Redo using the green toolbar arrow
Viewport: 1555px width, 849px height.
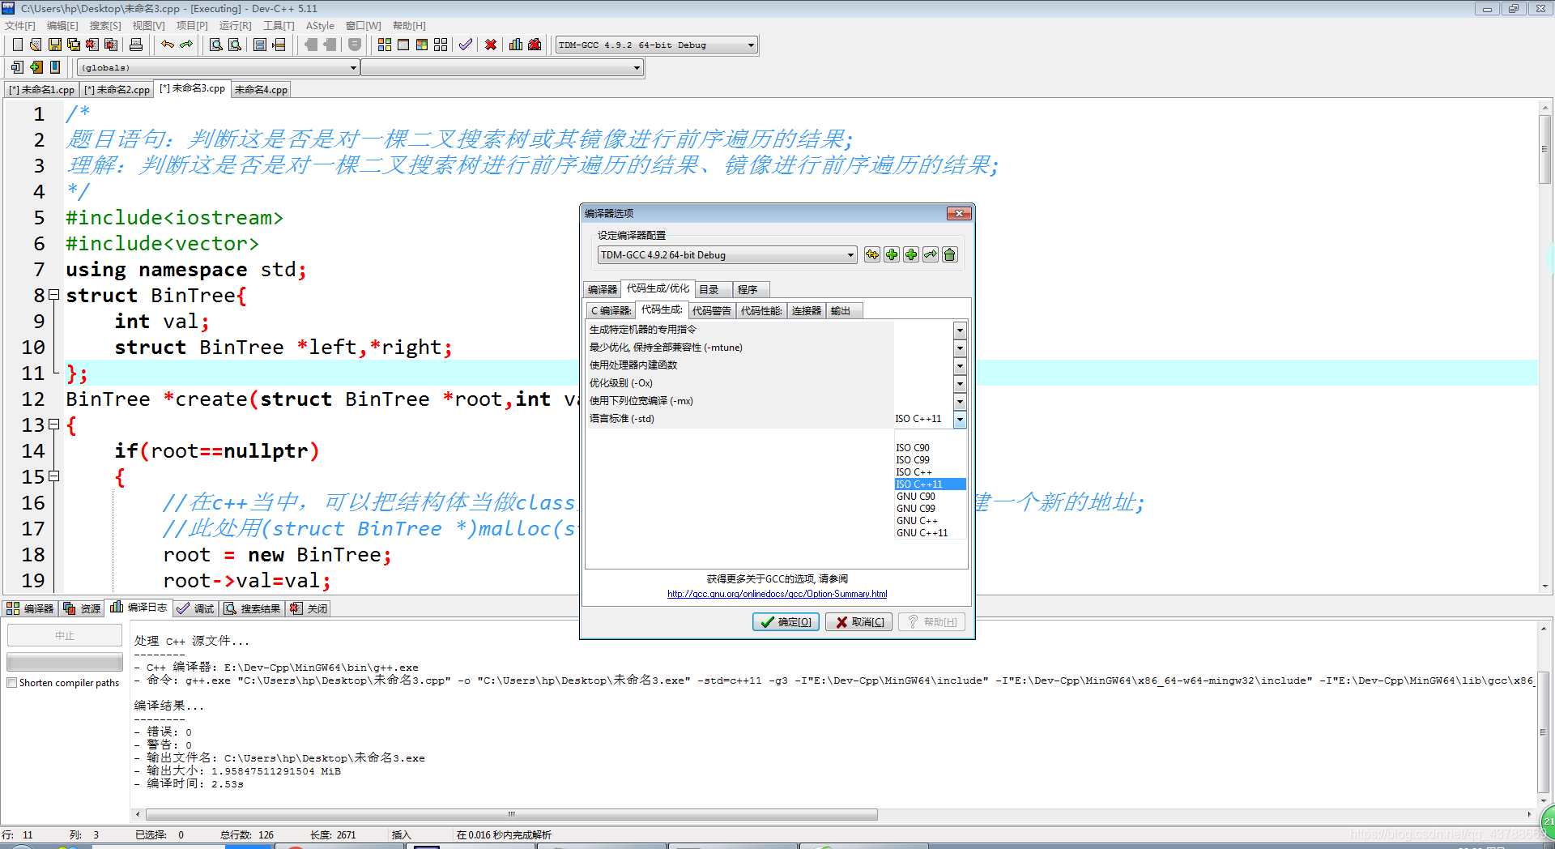pos(186,45)
